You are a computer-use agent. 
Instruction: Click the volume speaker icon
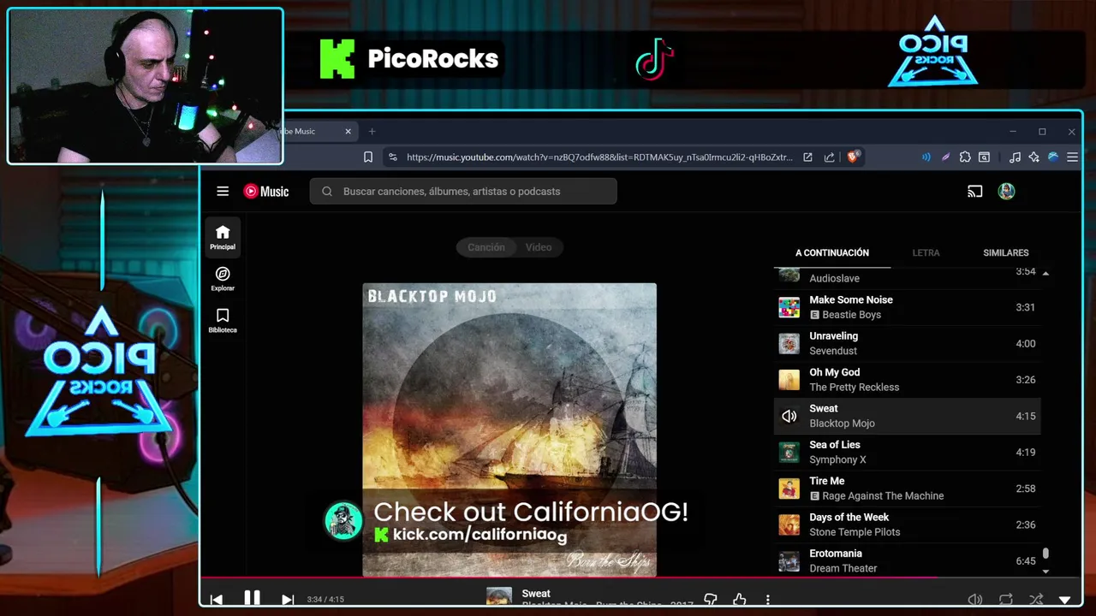tap(974, 601)
